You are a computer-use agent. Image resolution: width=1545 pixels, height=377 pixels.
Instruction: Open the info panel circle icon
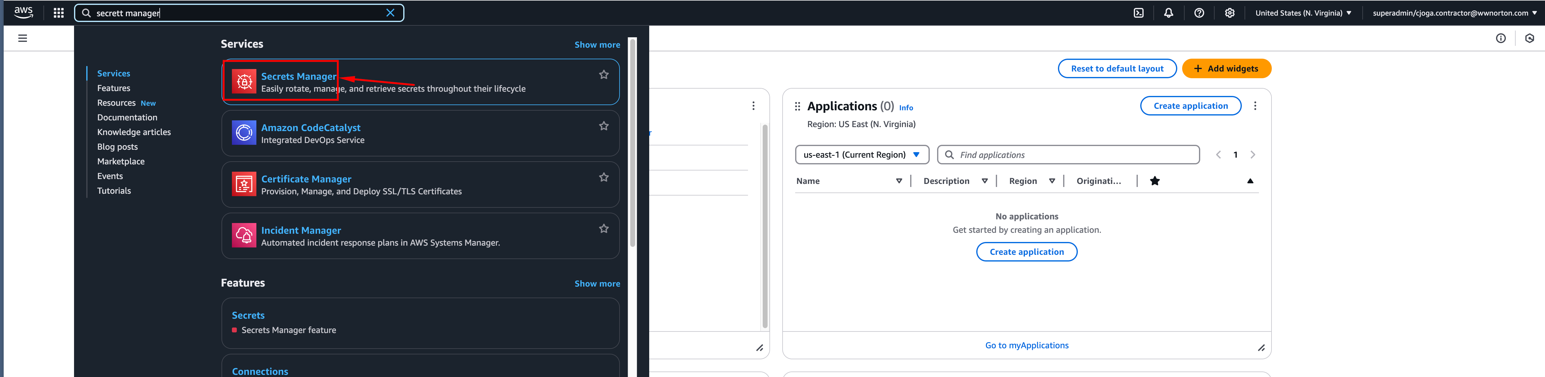[1501, 38]
